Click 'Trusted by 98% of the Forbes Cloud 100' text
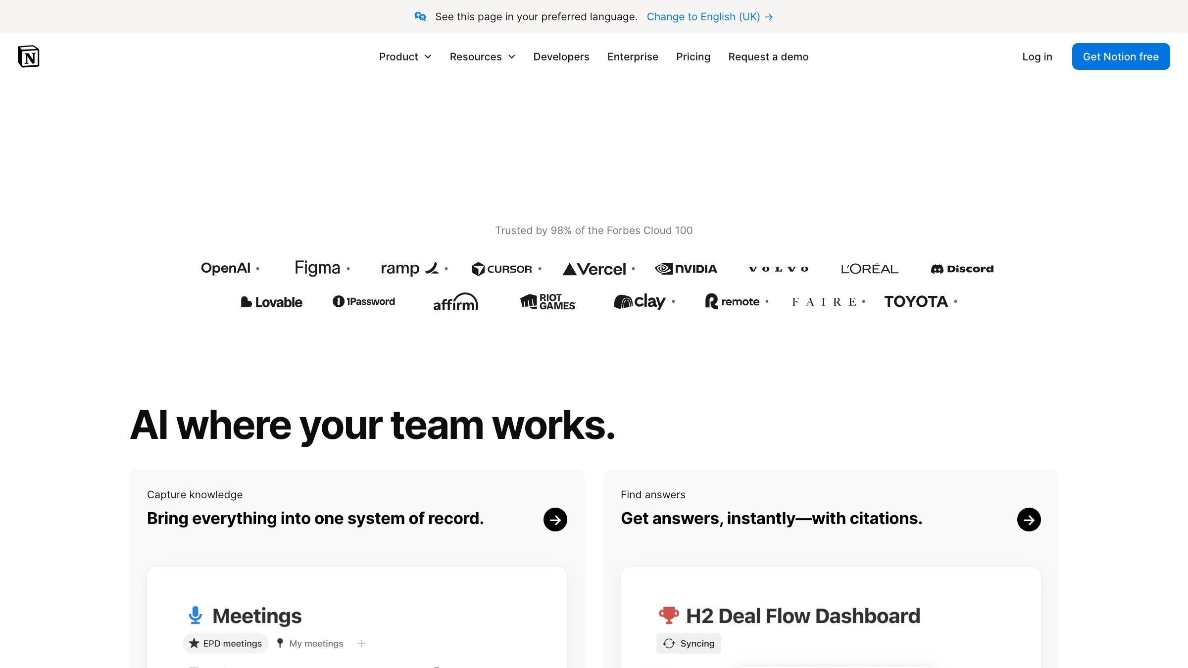 pyautogui.click(x=594, y=230)
